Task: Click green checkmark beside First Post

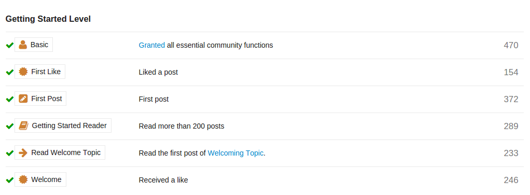Action: [9, 99]
